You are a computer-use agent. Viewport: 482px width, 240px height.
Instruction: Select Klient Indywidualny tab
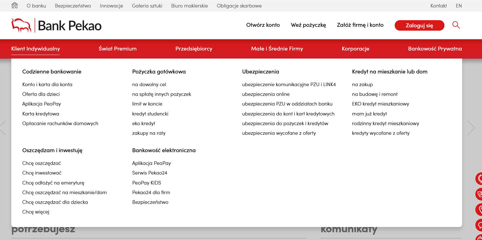(36, 49)
